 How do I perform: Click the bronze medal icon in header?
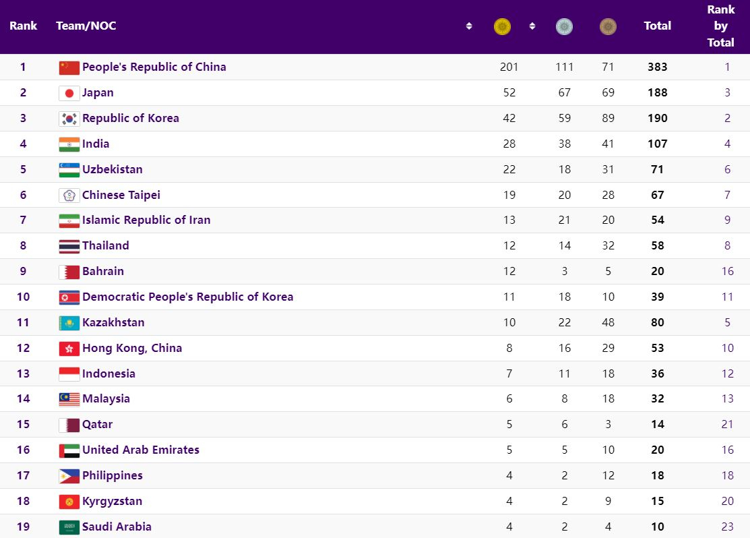click(608, 26)
